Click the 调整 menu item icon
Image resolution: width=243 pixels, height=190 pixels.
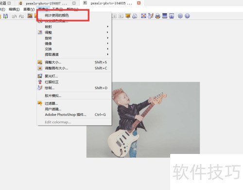click(x=40, y=32)
